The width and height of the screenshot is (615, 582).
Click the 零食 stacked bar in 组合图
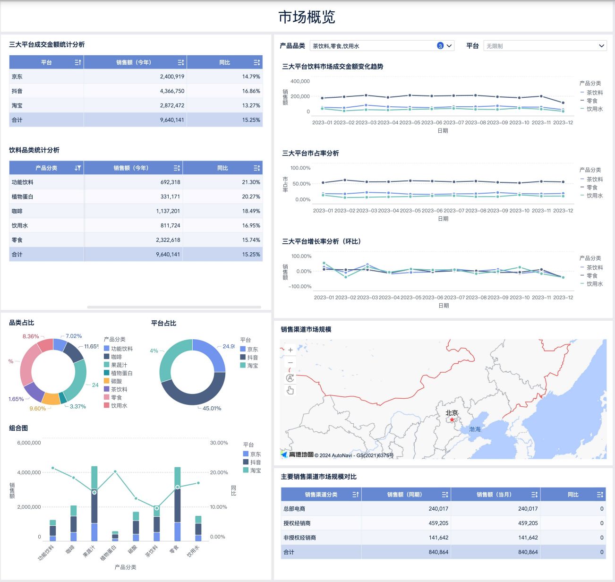point(178,504)
